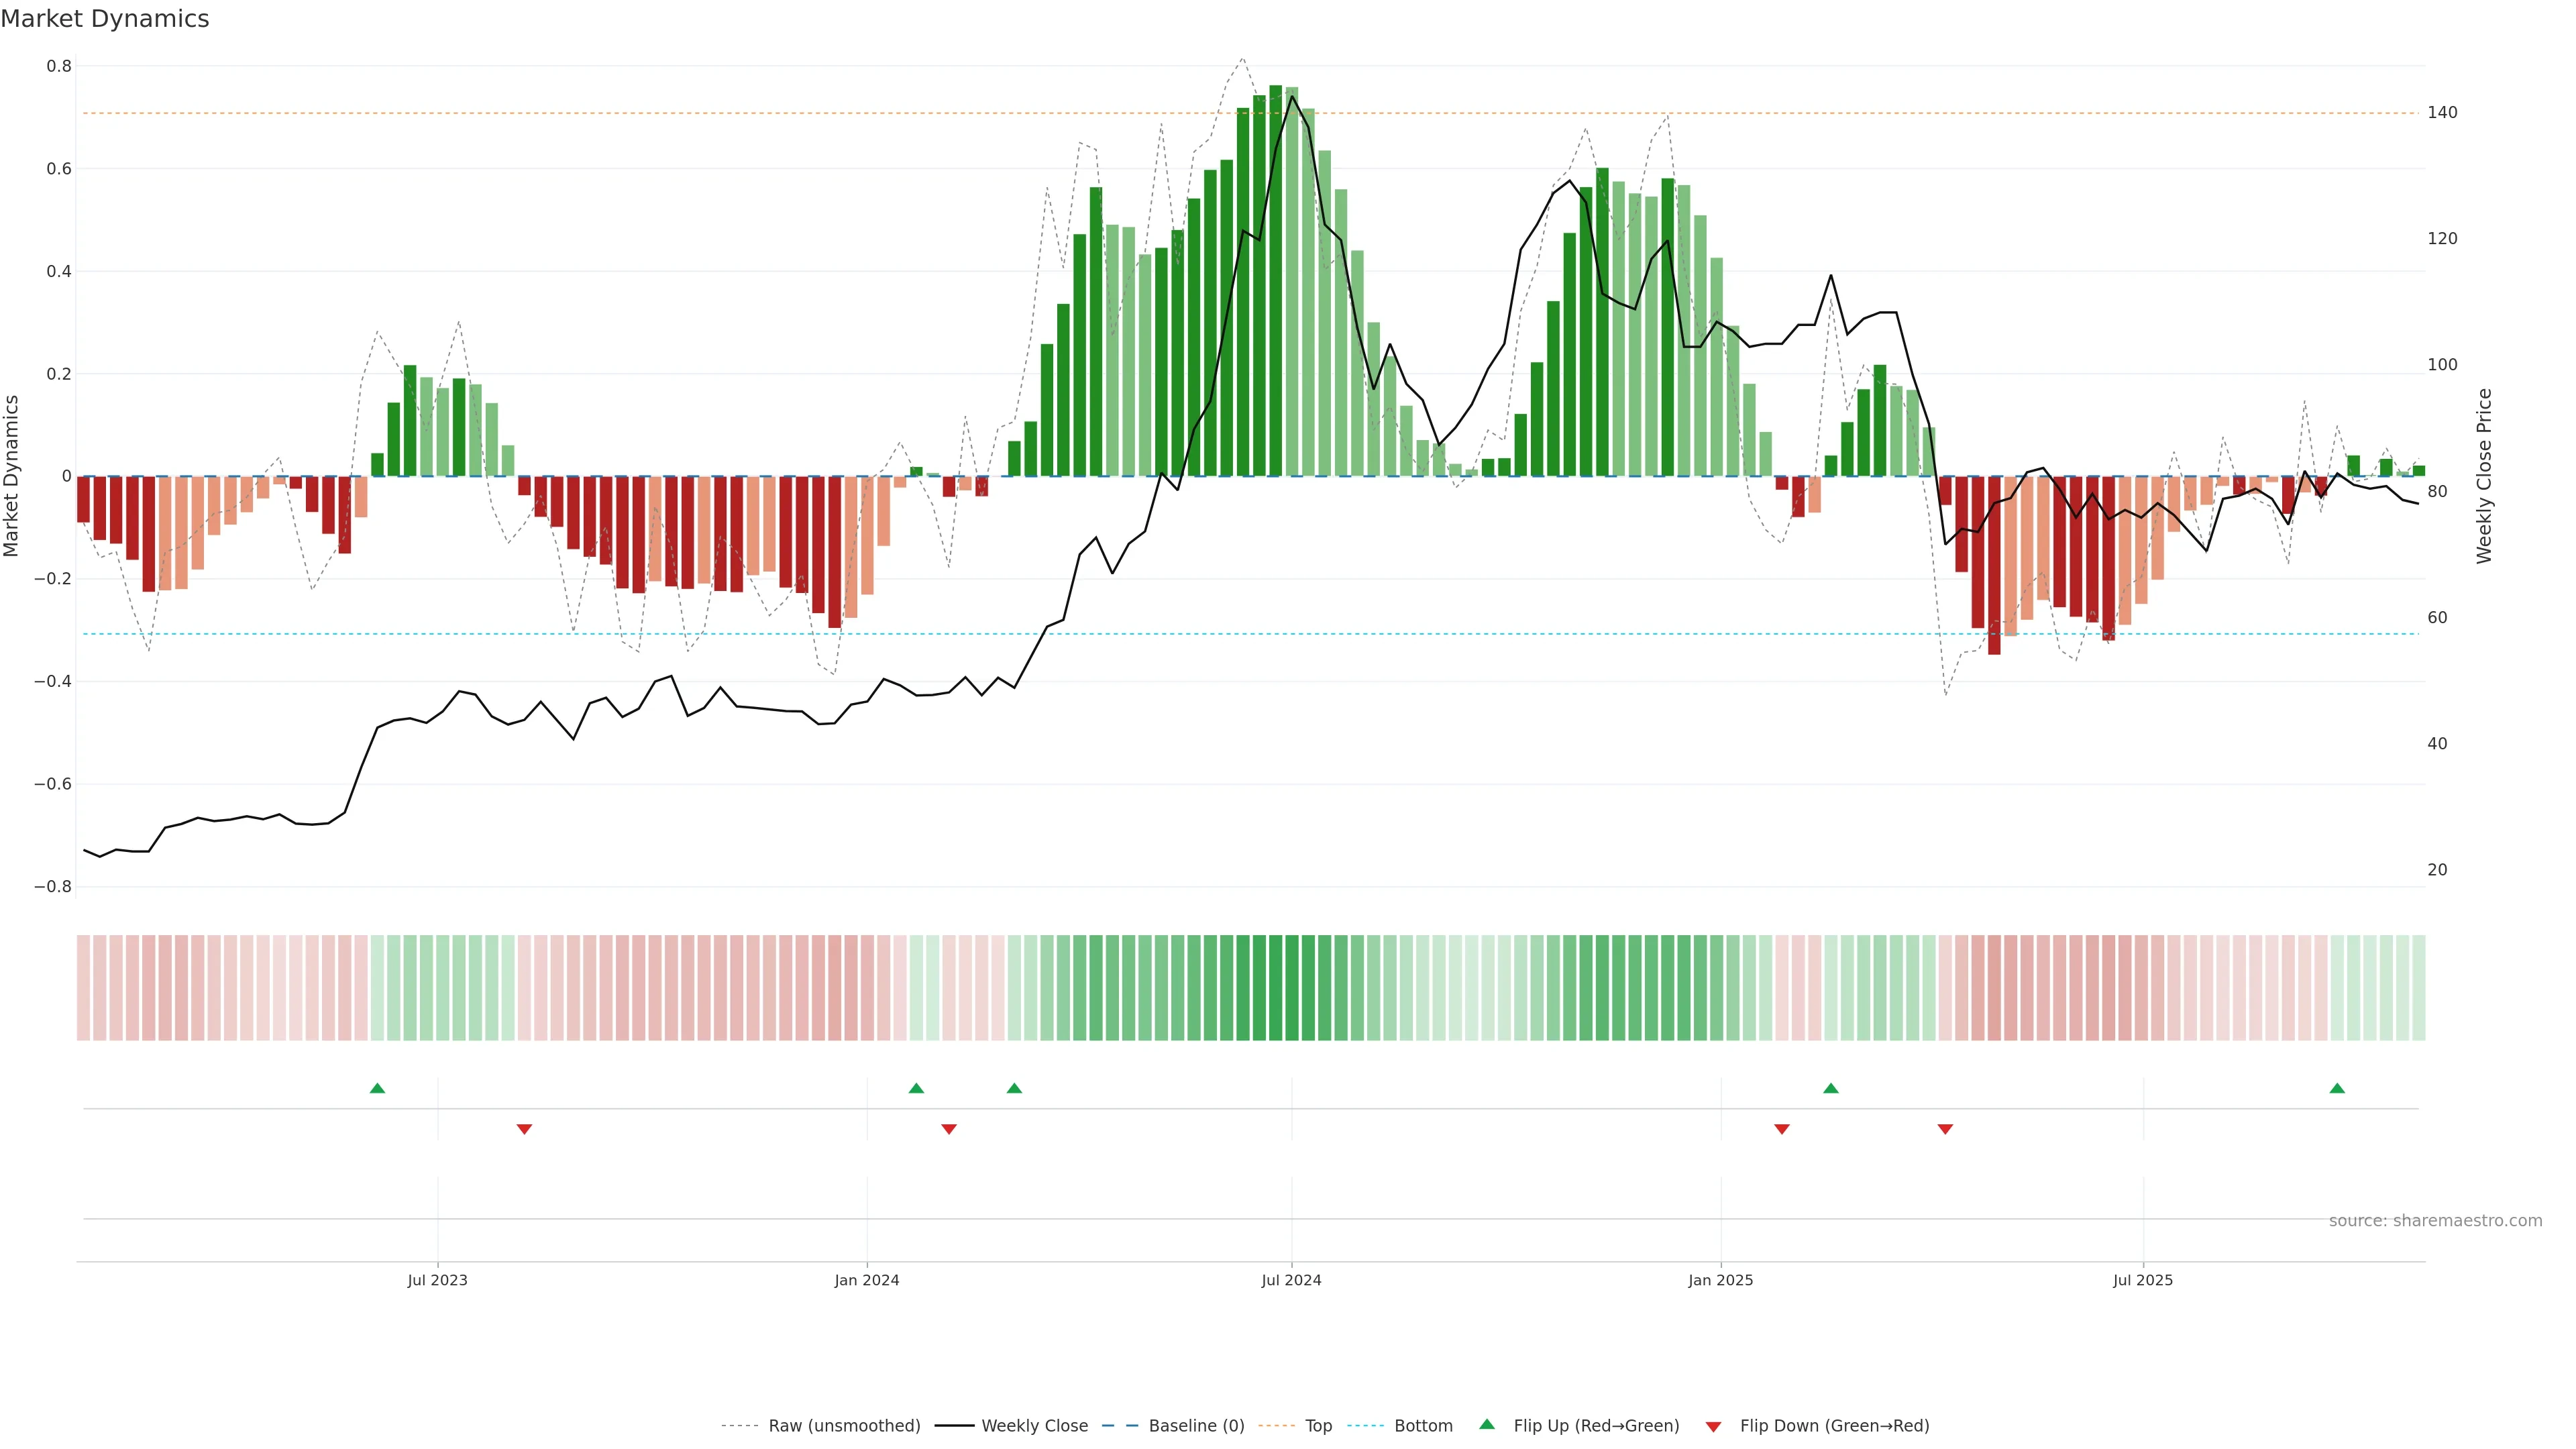The image size is (2576, 1449).
Task: Click the leftmost red Flip Down triangle marker
Action: pos(524,1129)
